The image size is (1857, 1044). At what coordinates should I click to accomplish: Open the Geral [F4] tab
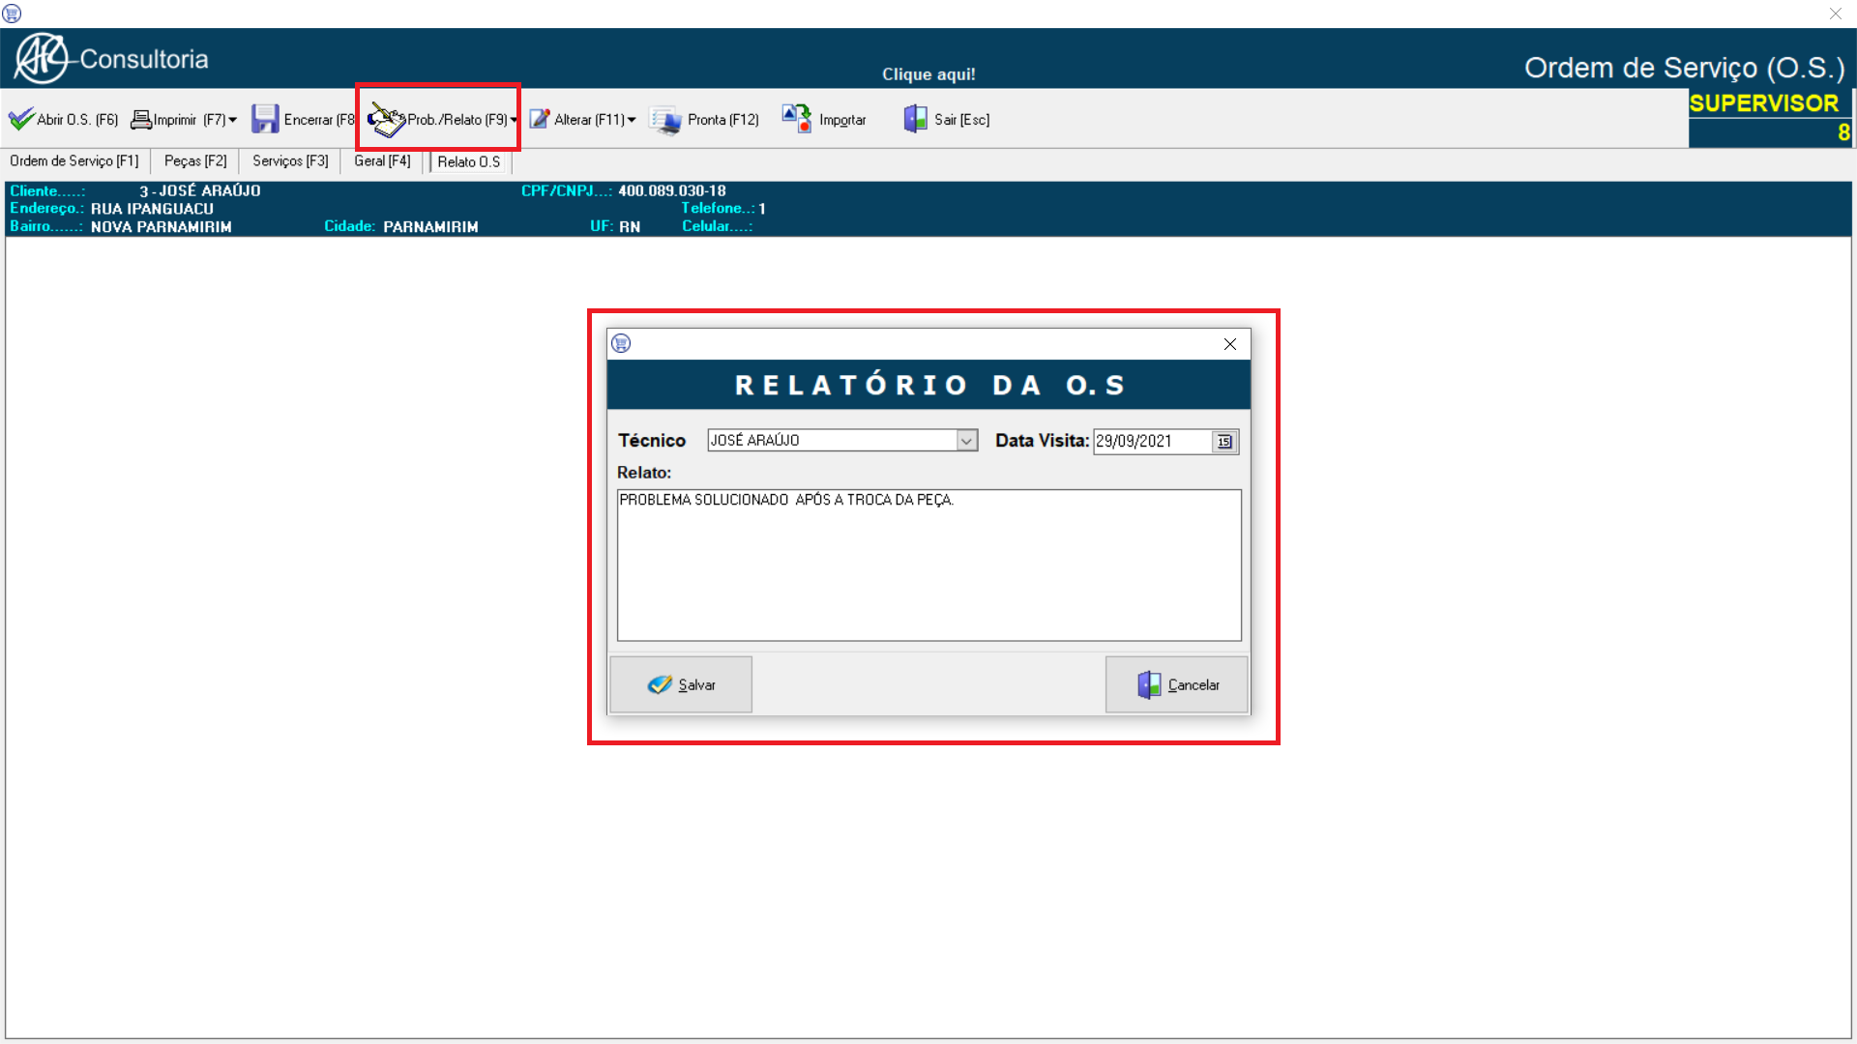point(382,161)
